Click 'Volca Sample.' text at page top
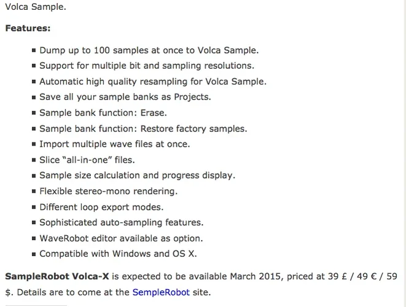Viewport: 406px width, 307px height. point(36,7)
